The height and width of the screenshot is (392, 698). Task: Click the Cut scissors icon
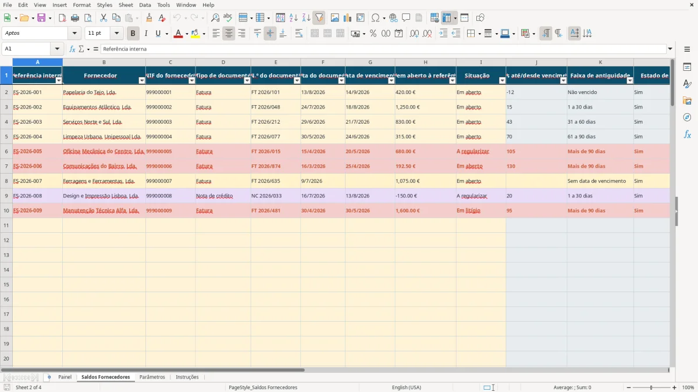pos(104,18)
